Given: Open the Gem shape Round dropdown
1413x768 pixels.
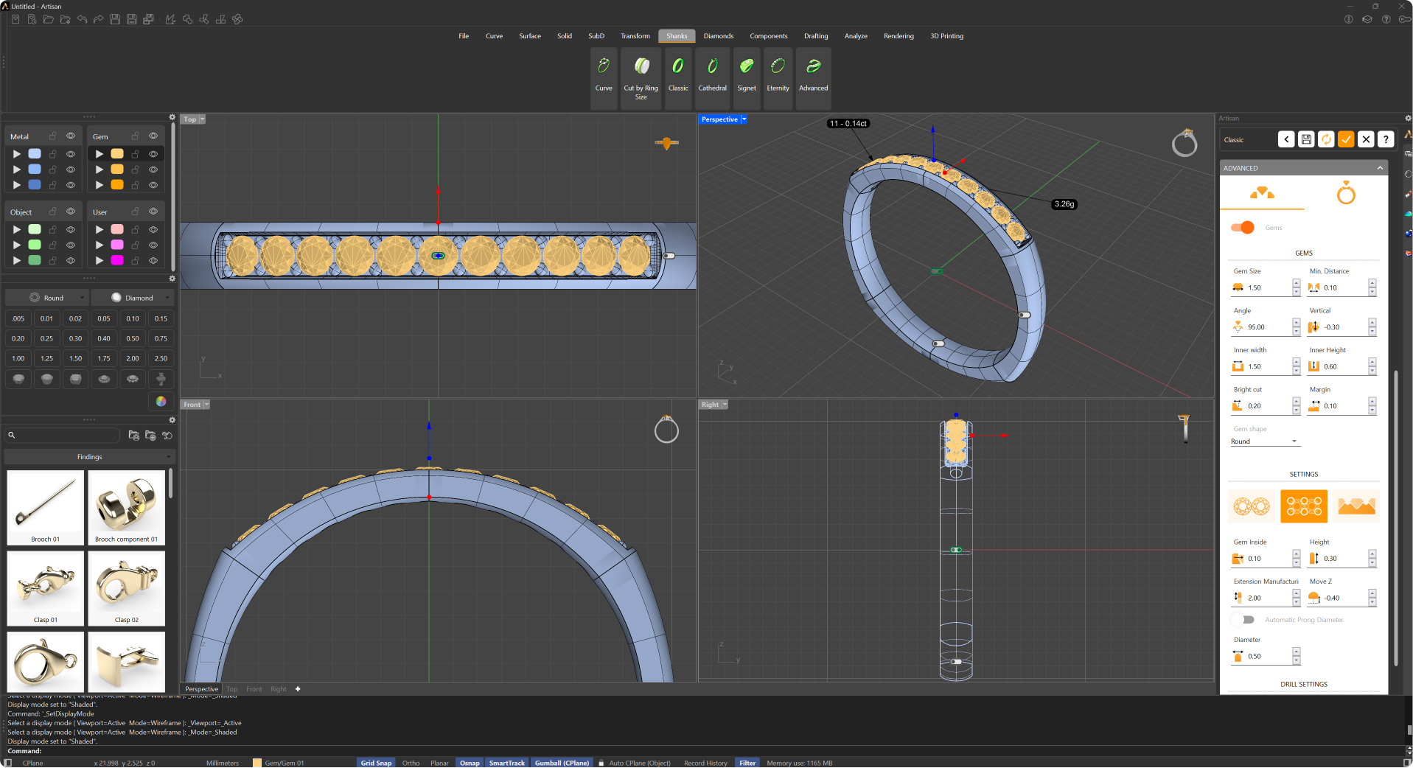Looking at the screenshot, I should pos(1264,441).
